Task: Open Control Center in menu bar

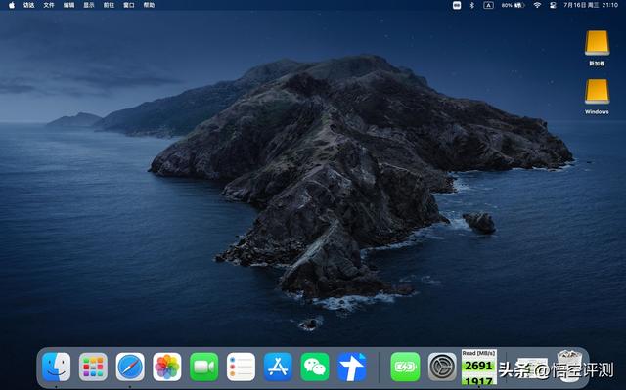Action: coord(553,5)
